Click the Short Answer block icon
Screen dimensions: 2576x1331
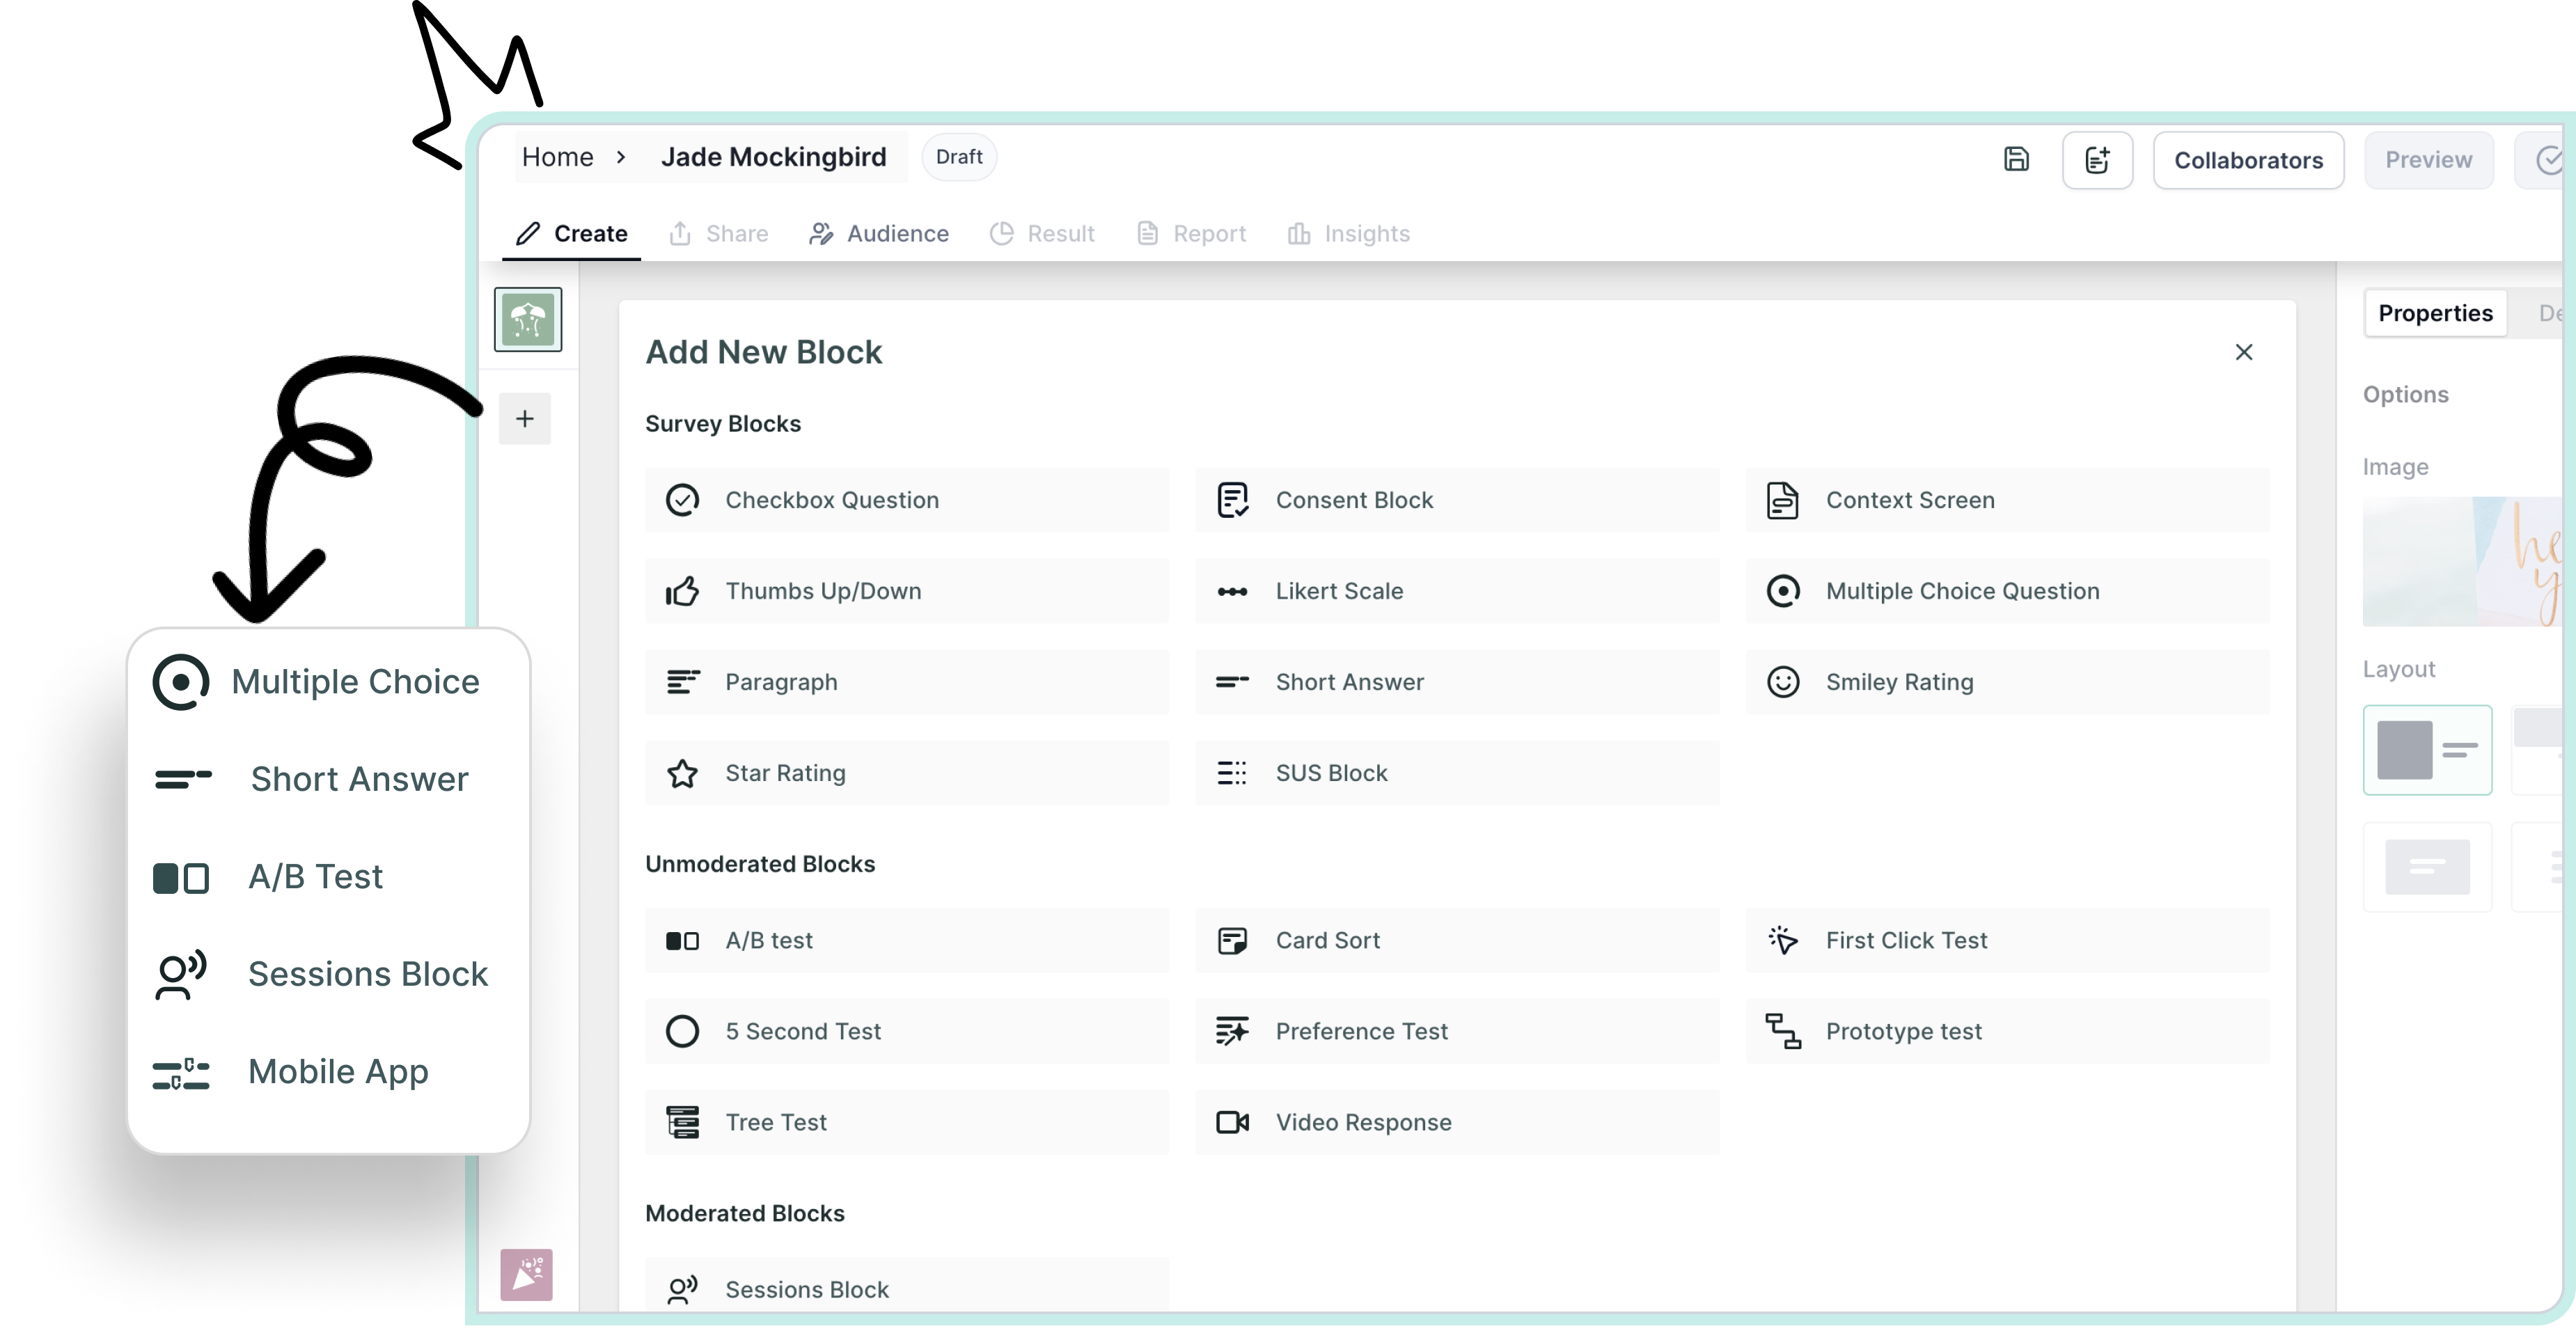(x=1232, y=682)
